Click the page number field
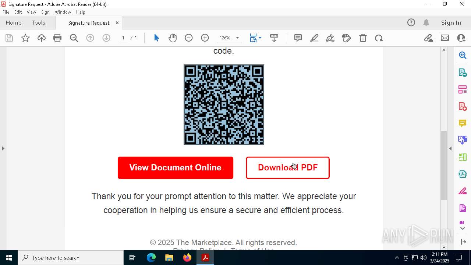 [123, 38]
